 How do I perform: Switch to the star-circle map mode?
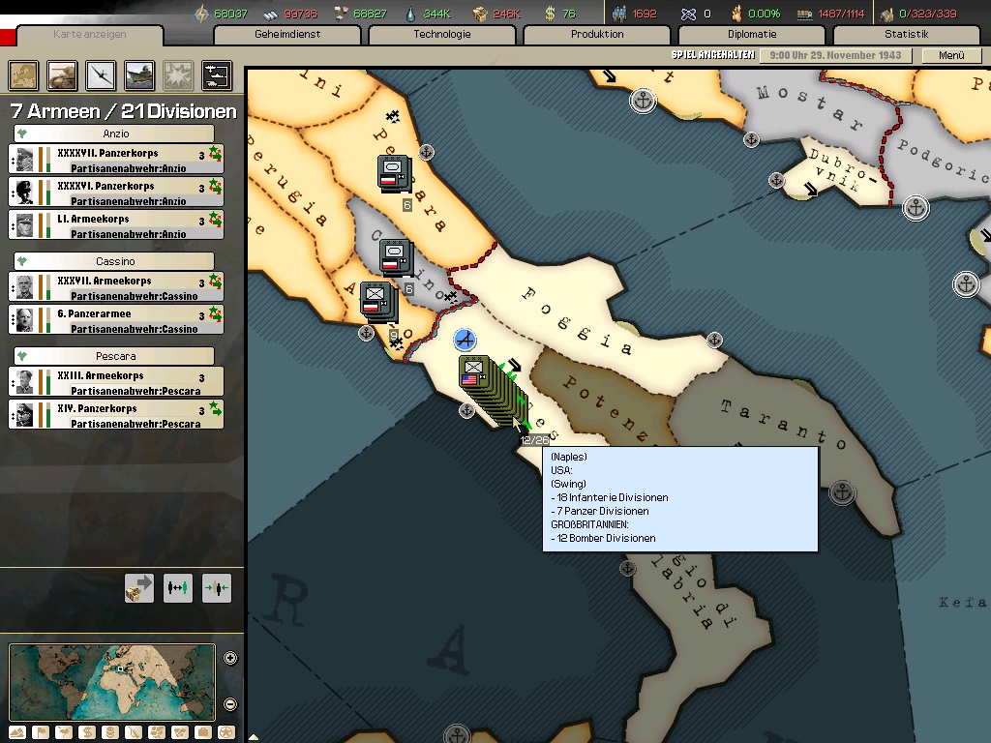pos(226,732)
